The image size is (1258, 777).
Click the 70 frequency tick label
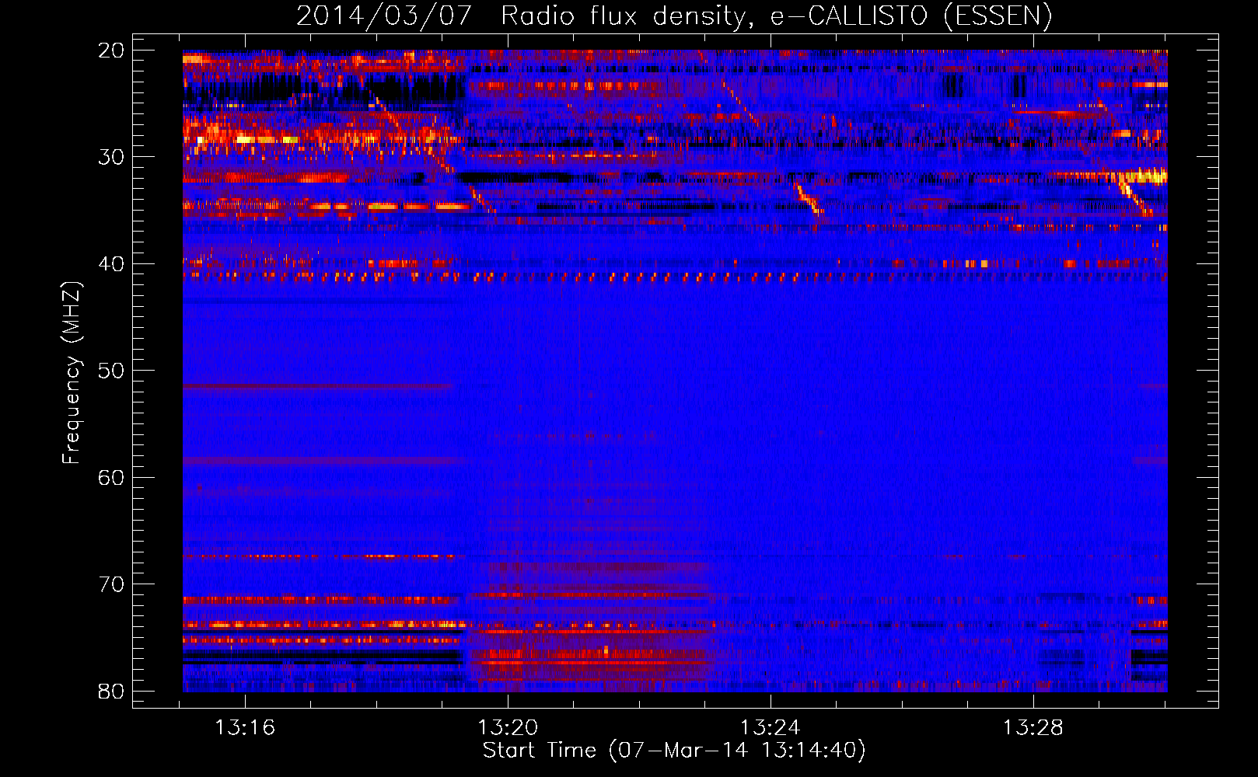[111, 584]
